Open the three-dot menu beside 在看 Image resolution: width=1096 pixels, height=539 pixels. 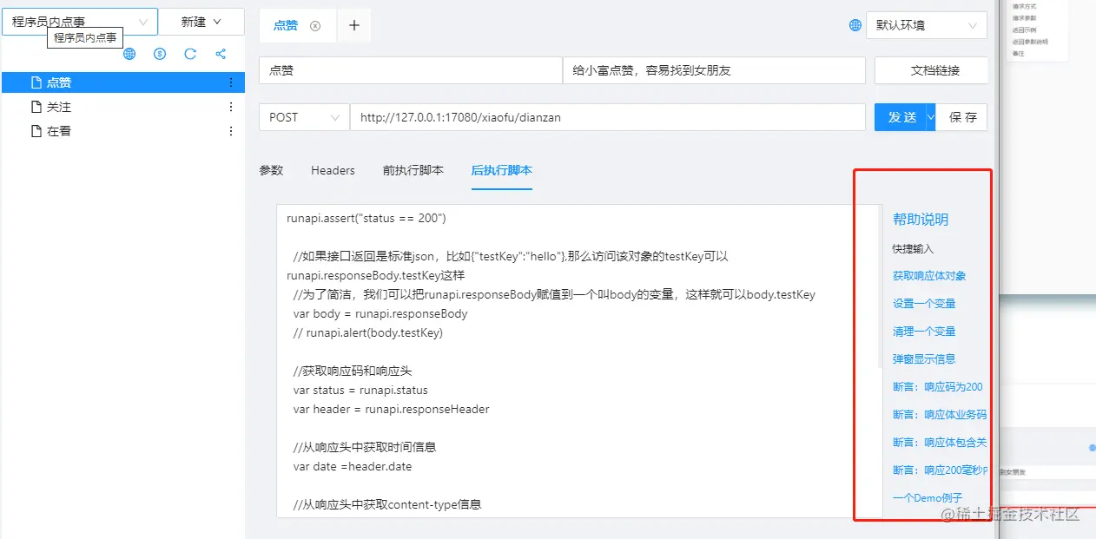pyautogui.click(x=231, y=131)
